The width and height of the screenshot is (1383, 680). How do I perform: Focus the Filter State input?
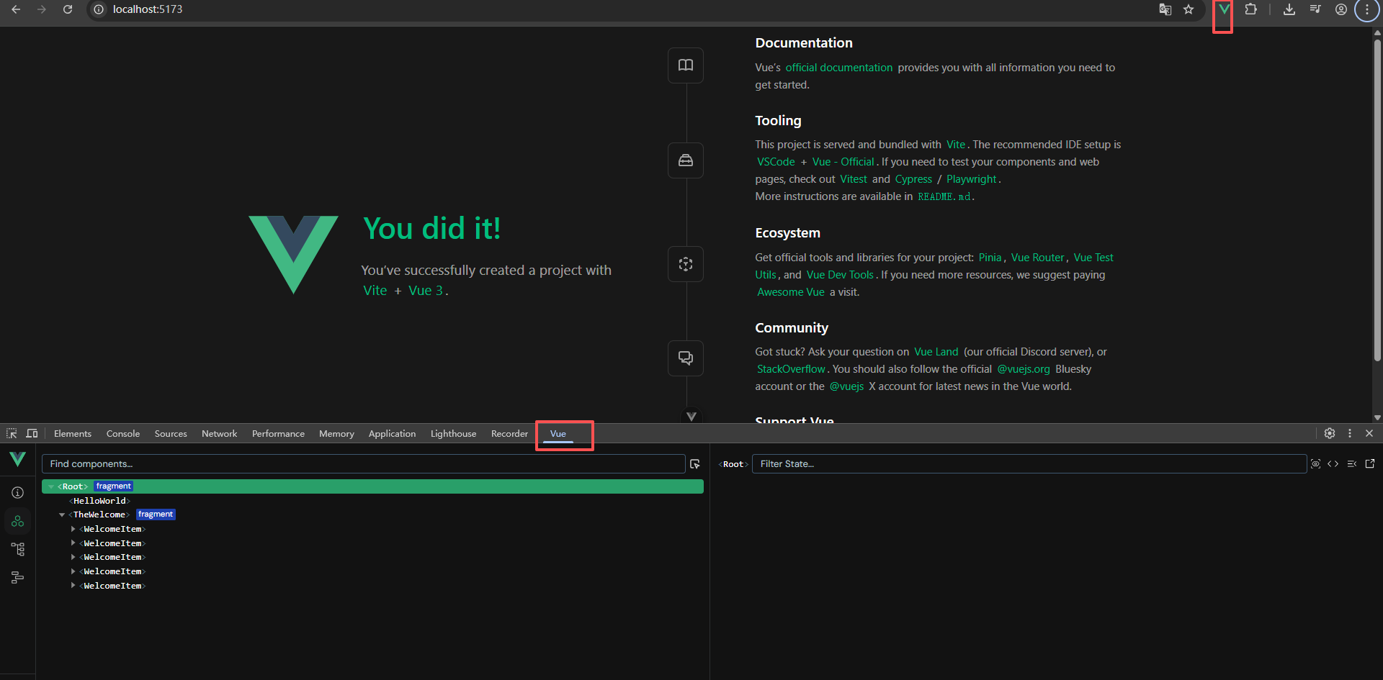click(1029, 464)
